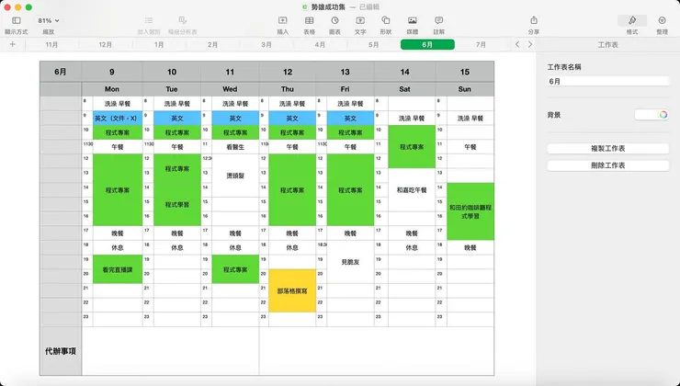
Task: Click the dimmed Pivot Table (樞紐分析表) icon
Action: pyautogui.click(x=183, y=20)
